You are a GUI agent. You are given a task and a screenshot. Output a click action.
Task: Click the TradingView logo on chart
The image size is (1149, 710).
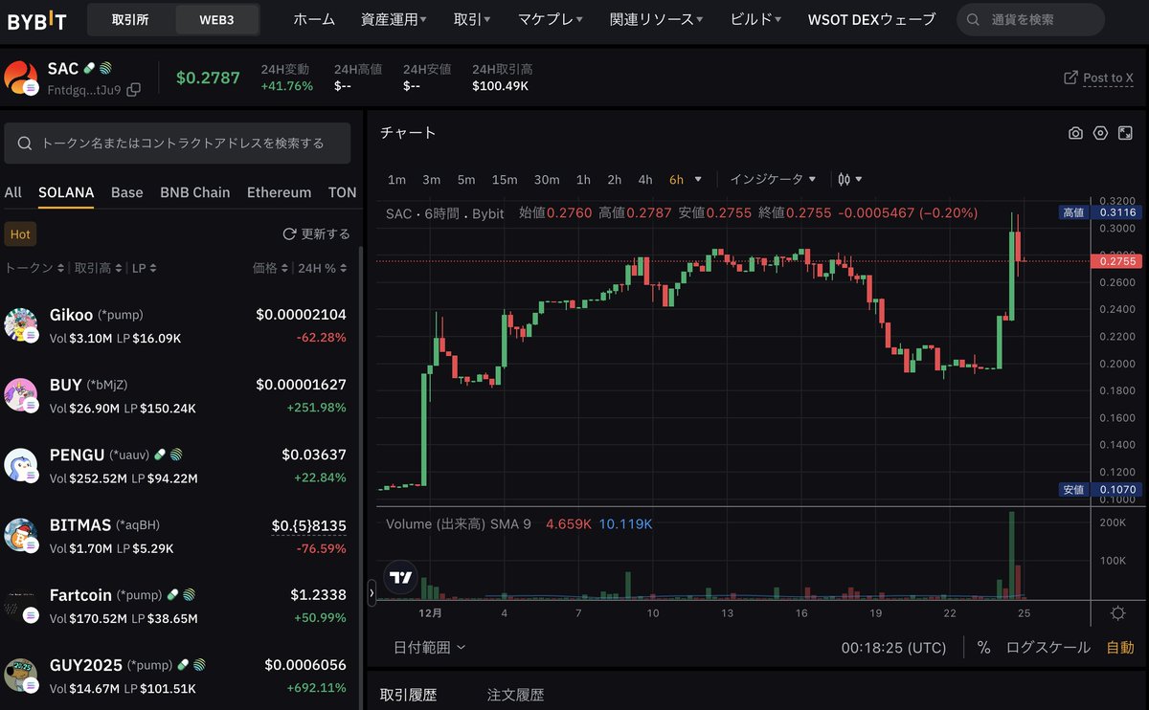tap(401, 577)
